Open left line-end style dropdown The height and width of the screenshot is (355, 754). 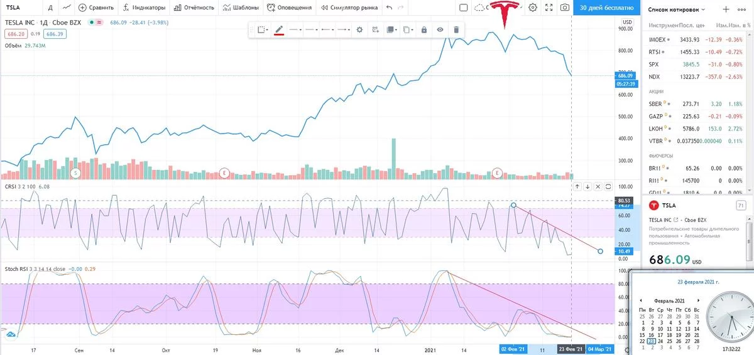tap(327, 29)
